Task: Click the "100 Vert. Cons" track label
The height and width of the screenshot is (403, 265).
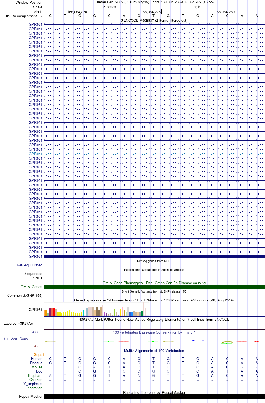Action: 16,339
